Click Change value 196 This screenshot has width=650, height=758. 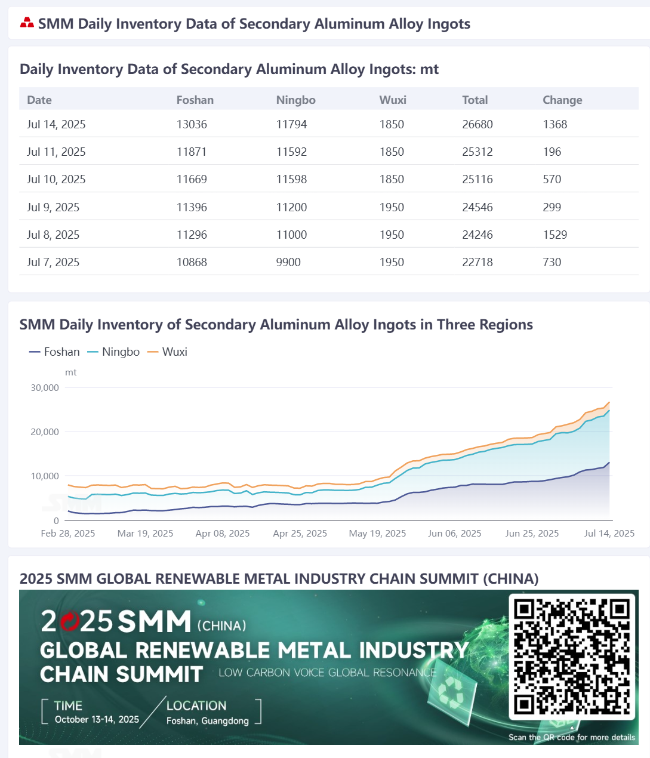(x=552, y=152)
